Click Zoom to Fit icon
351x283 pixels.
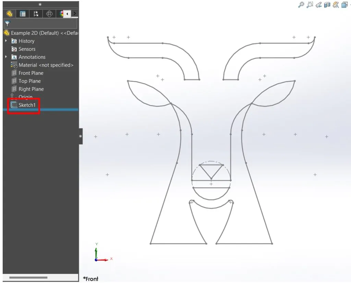(x=301, y=5)
